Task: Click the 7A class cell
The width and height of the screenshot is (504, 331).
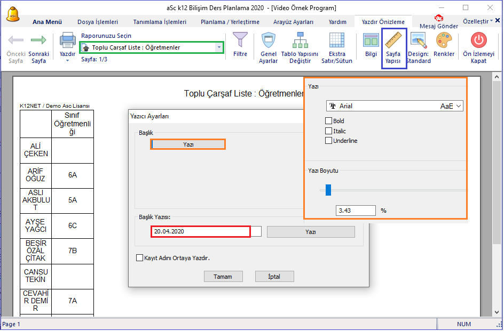Action: [73, 301]
